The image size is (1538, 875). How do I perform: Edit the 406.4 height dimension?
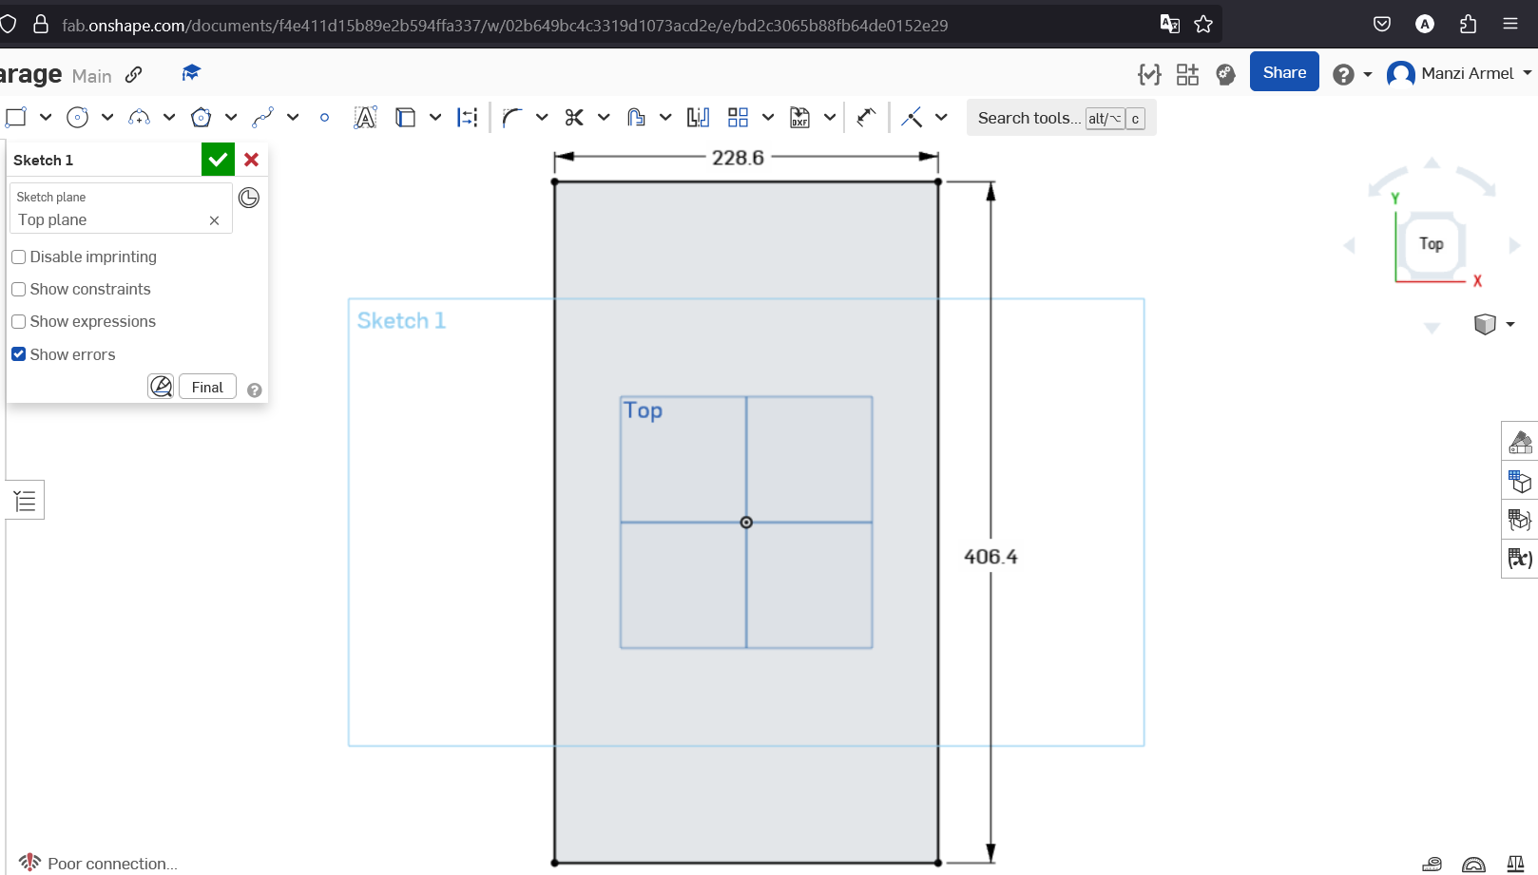click(990, 557)
